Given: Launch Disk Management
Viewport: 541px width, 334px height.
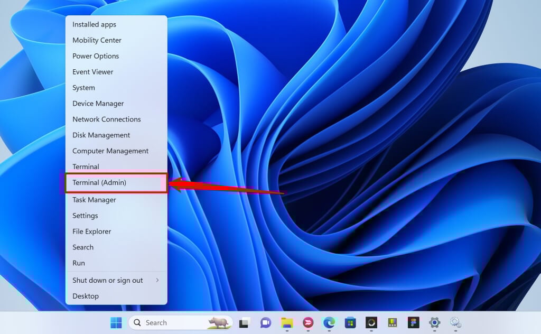Looking at the screenshot, I should tap(116, 135).
